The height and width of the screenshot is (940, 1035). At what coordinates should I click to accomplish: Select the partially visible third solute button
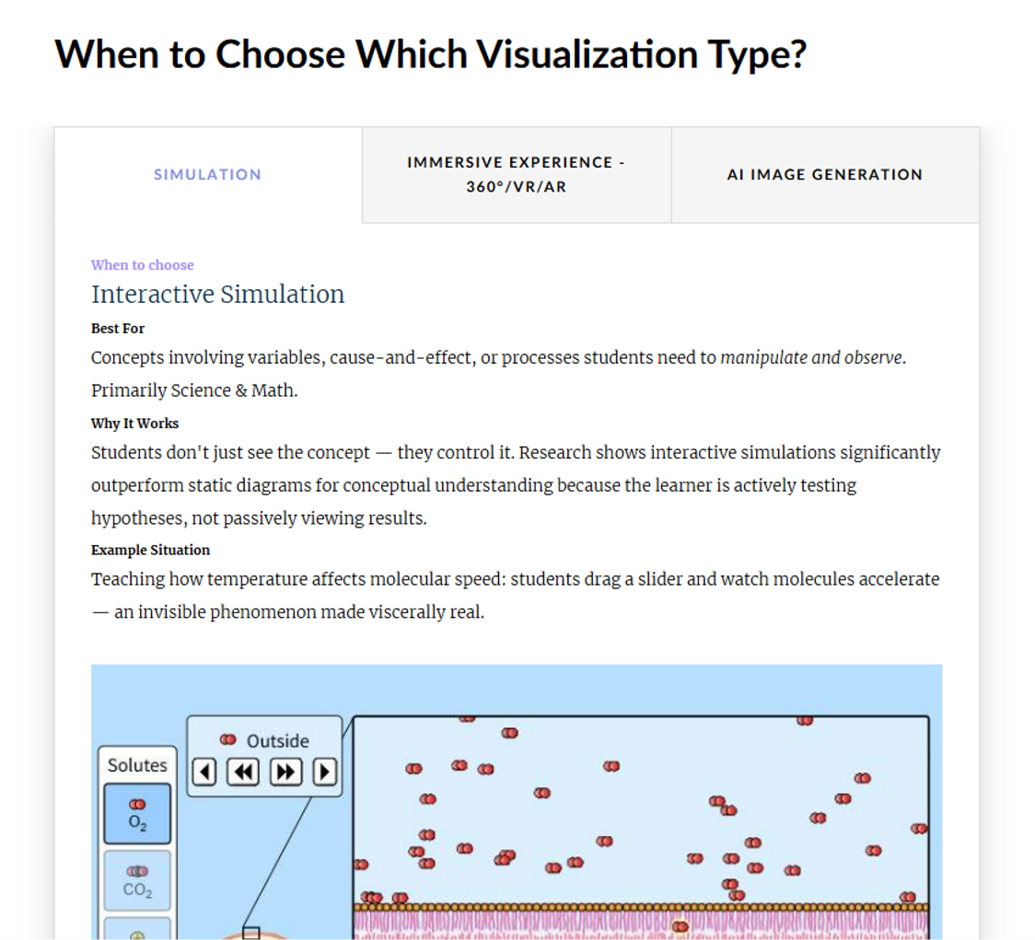click(137, 929)
